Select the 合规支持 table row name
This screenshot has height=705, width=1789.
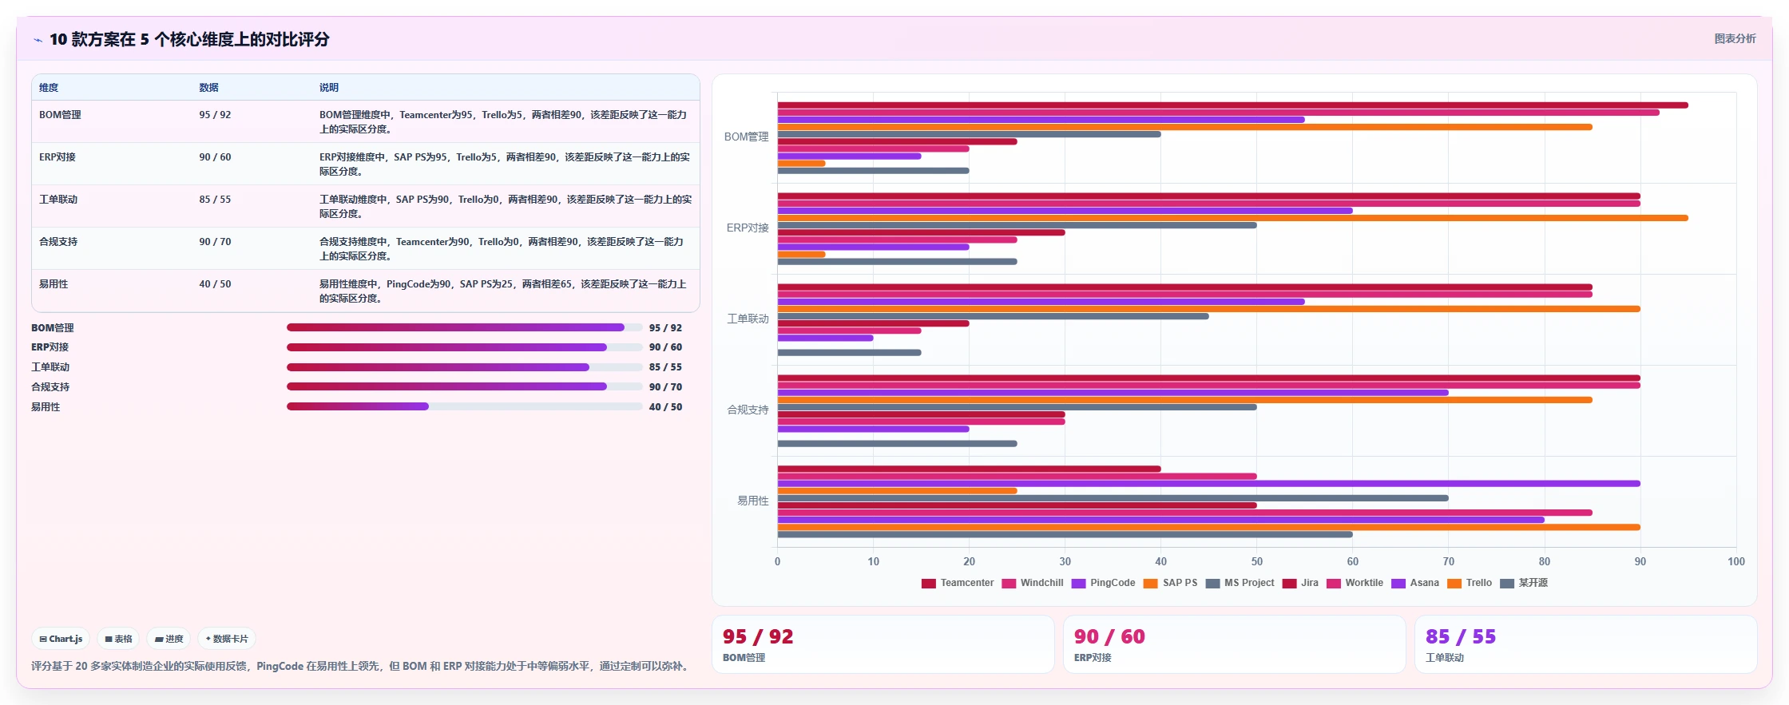point(58,242)
